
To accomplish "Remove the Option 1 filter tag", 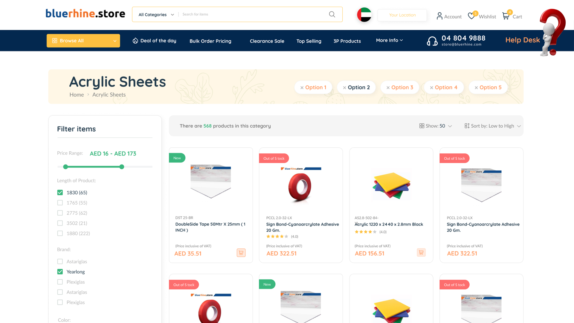I will 302,88.
